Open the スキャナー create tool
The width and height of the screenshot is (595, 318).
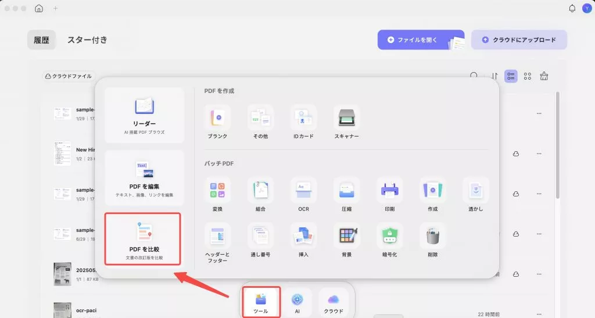click(346, 122)
